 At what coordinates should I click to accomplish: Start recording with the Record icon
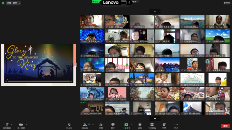pos(140,126)
